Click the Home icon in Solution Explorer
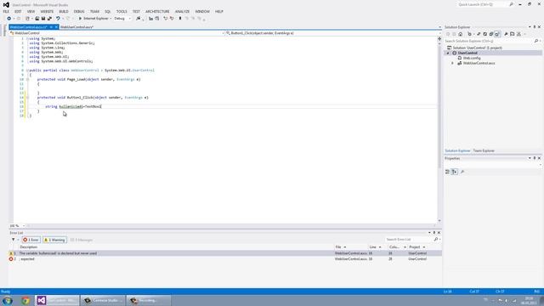This screenshot has width=544, height=306. [461, 34]
